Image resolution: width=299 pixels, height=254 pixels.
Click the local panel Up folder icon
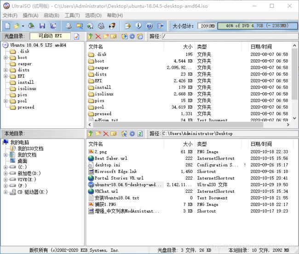[90, 134]
